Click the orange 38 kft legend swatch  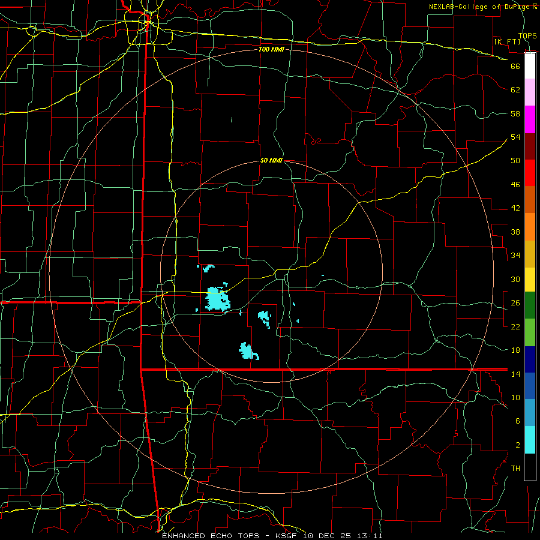(530, 227)
